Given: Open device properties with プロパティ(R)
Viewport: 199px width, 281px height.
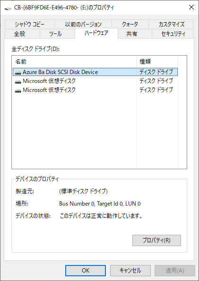Looking at the screenshot, I should click(x=156, y=240).
